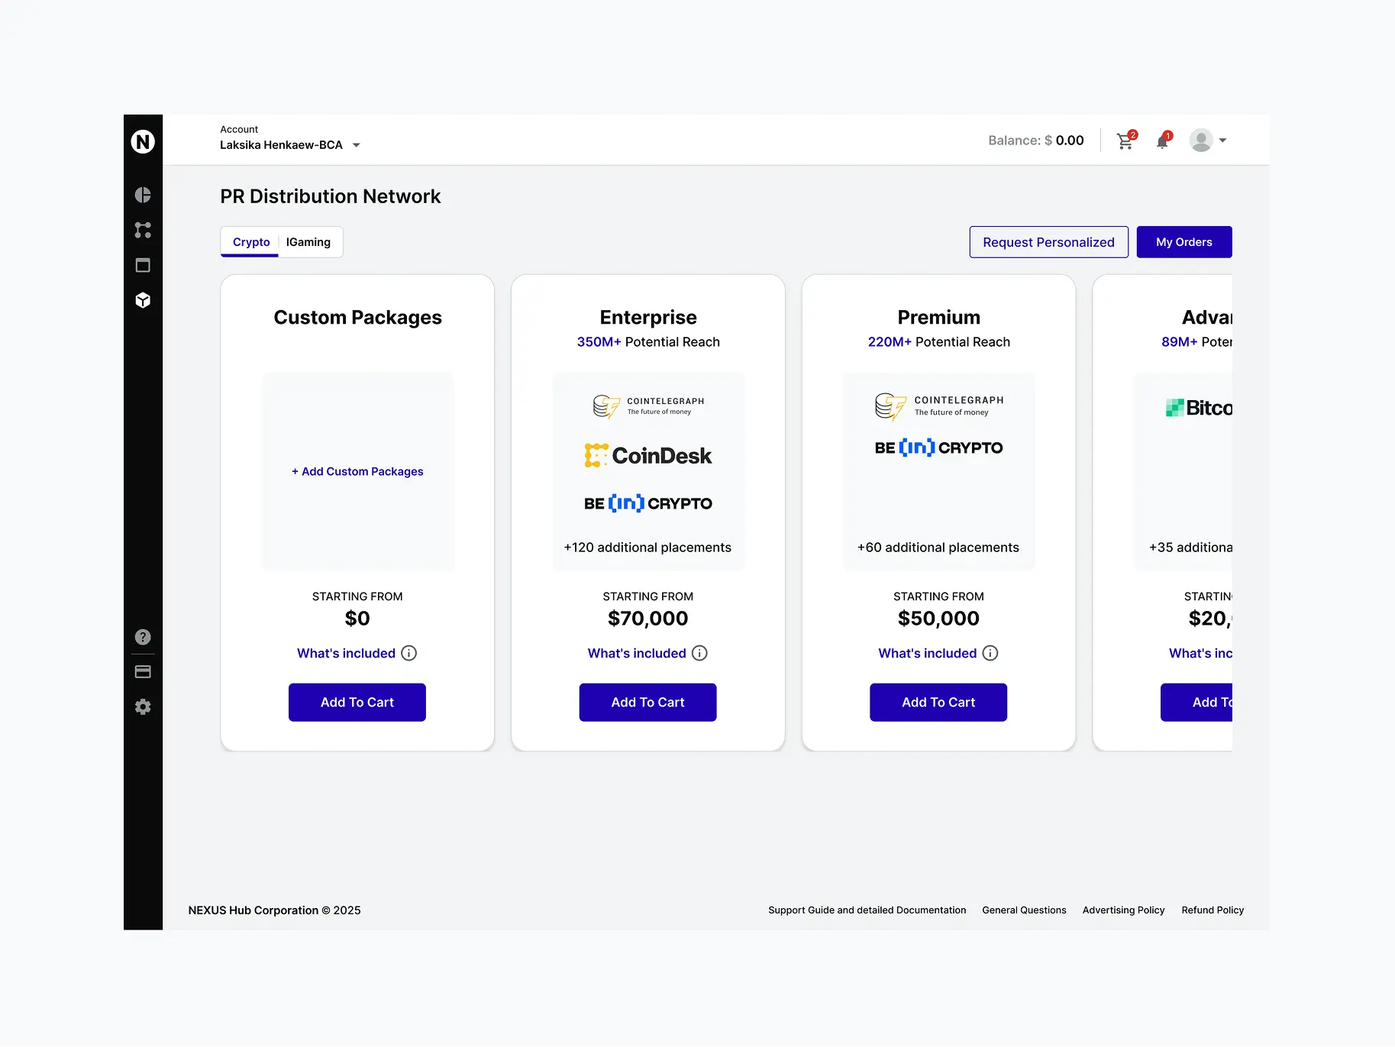Viewport: 1395px width, 1047px height.
Task: Open the Refund Policy footer link
Action: (1213, 910)
